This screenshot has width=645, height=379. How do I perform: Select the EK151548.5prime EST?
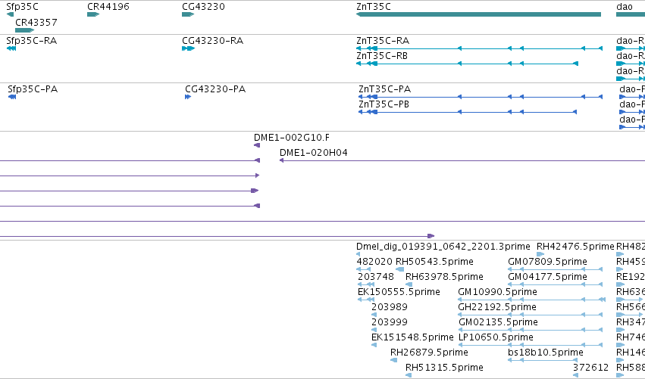[x=374, y=345]
